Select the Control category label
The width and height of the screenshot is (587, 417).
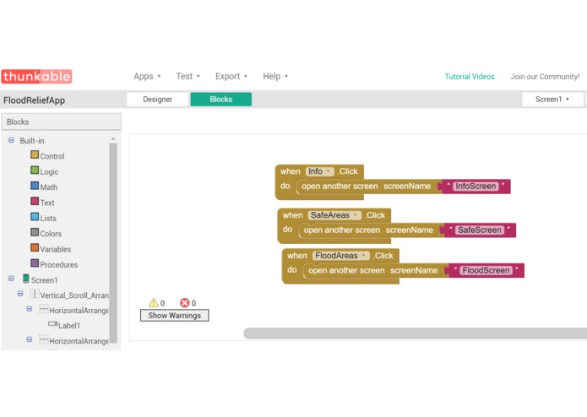52,156
